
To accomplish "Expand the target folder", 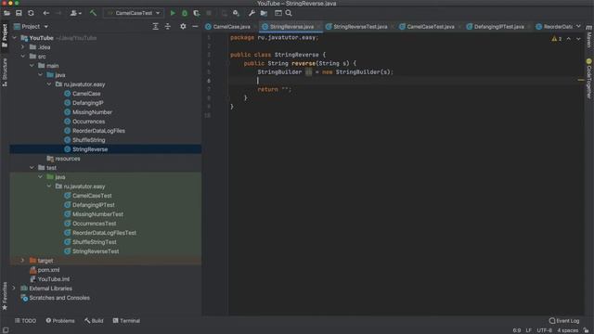I will coord(22,260).
